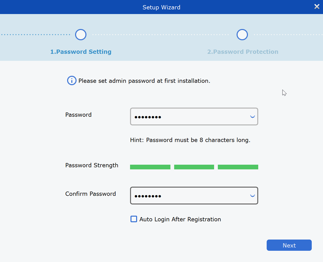Screen dimensions: 323x262
Task: Click the 'Auto Login After Registration' label text
Action: [x=180, y=220]
